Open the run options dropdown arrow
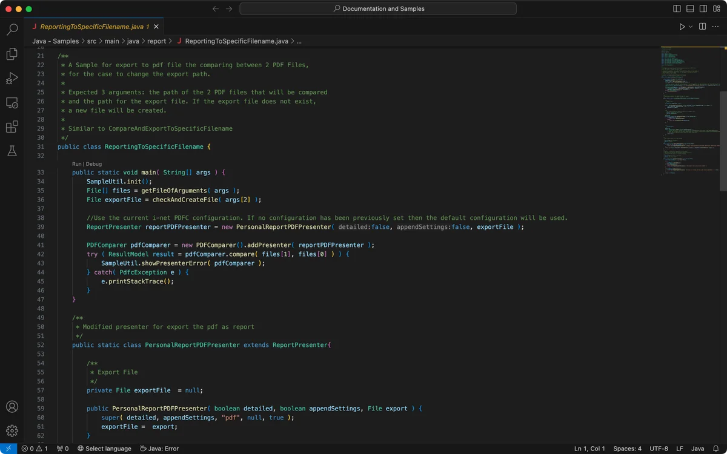This screenshot has height=454, width=727. [x=691, y=27]
